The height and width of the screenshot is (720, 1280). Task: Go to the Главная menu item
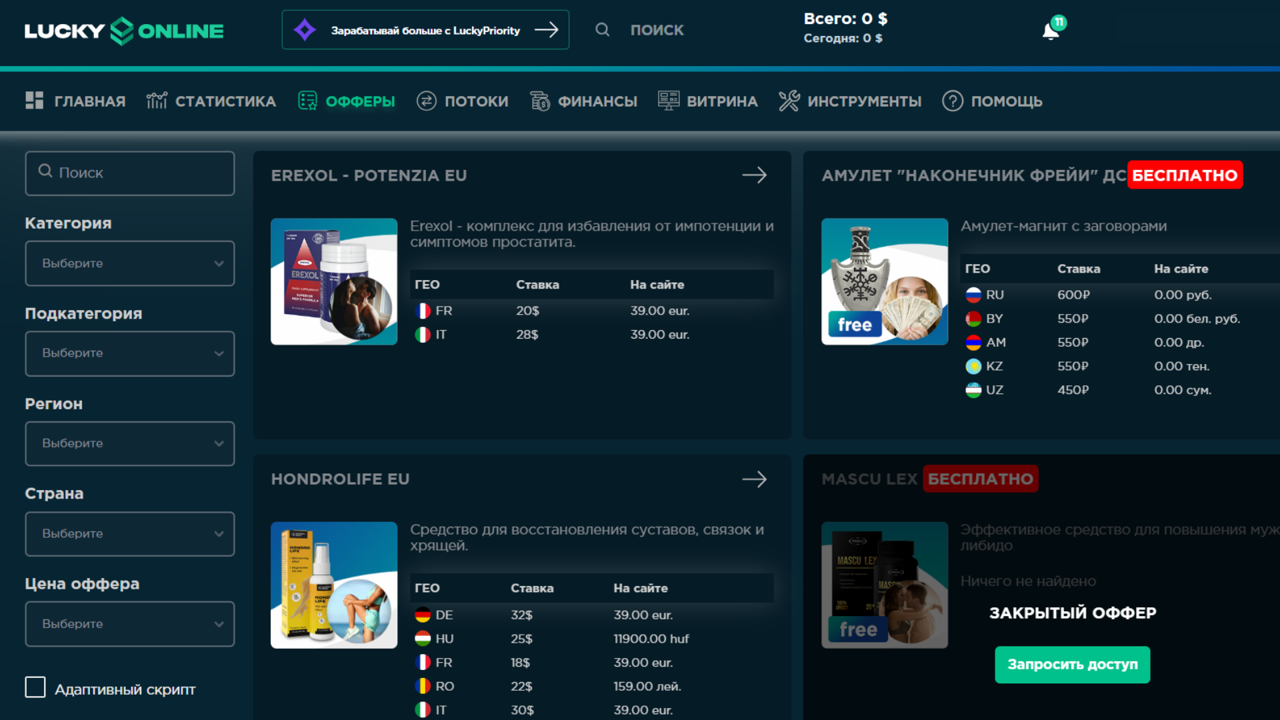(x=90, y=101)
